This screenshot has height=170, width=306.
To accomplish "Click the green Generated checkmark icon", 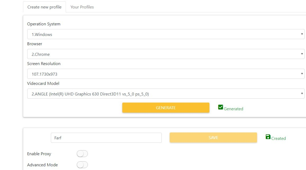I will (x=220, y=107).
